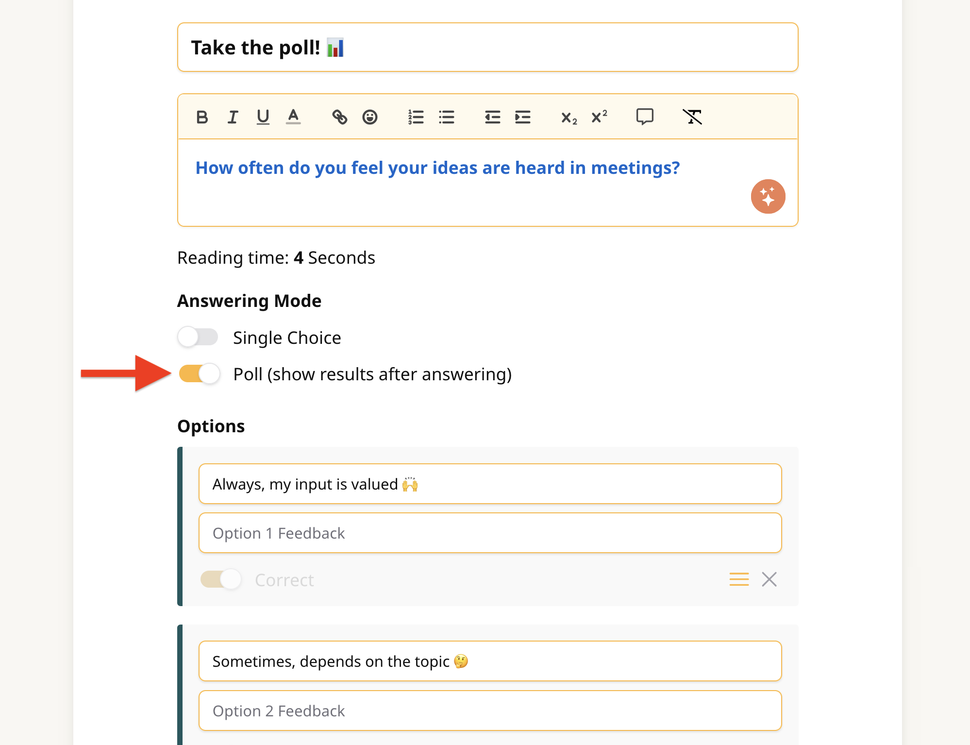The height and width of the screenshot is (745, 970).
Task: Create a bulleted list
Action: click(446, 117)
